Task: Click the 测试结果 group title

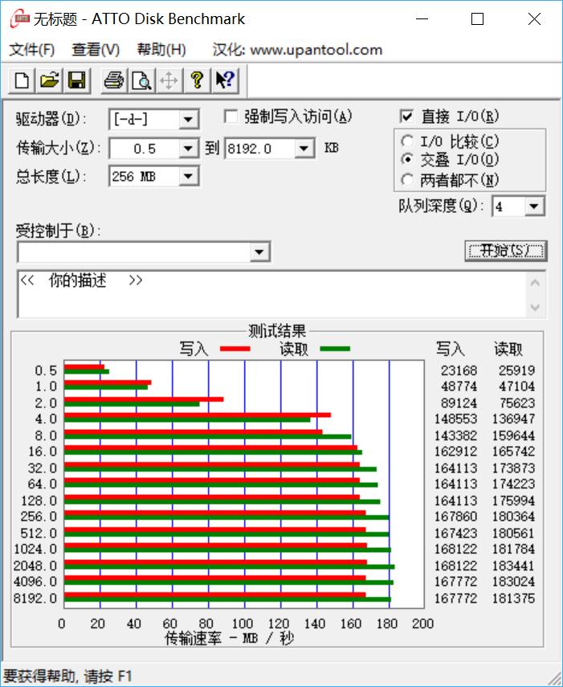Action: point(277,331)
